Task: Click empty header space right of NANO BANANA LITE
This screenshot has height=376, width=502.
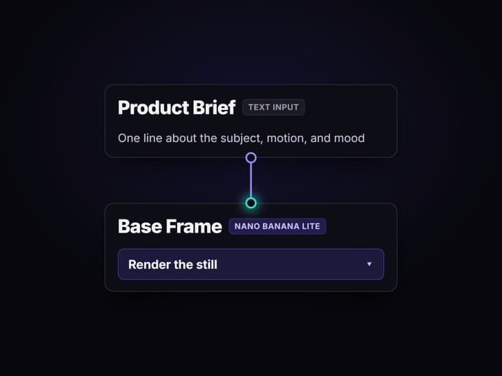Action: 358,226
